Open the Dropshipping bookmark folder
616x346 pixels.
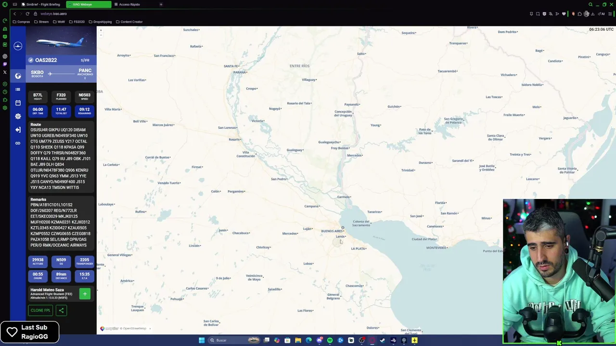click(x=100, y=22)
